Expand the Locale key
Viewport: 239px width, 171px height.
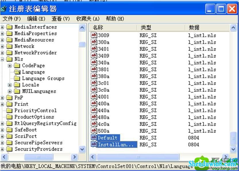10,85
